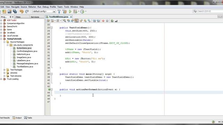Undo the last edit with Undo icon
Image resolution: width=223 pixels, height=125 pixels.
(22, 11)
